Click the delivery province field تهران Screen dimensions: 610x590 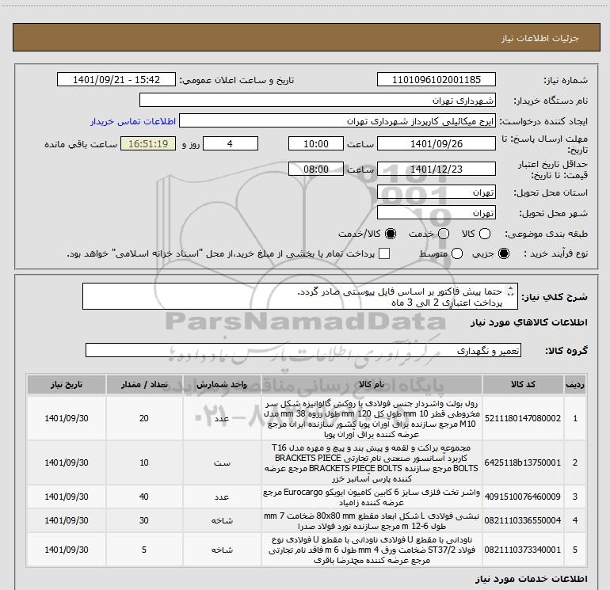coord(436,192)
